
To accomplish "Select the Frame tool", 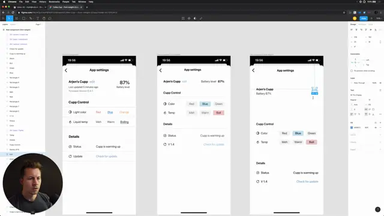I will point(17,19).
